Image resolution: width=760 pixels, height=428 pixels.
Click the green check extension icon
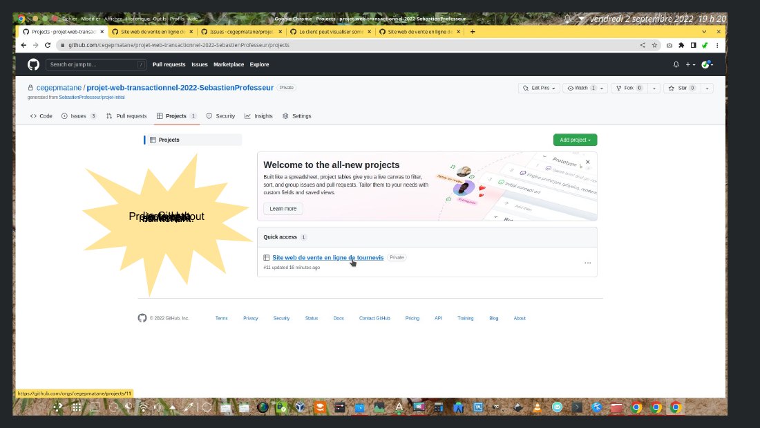705,45
